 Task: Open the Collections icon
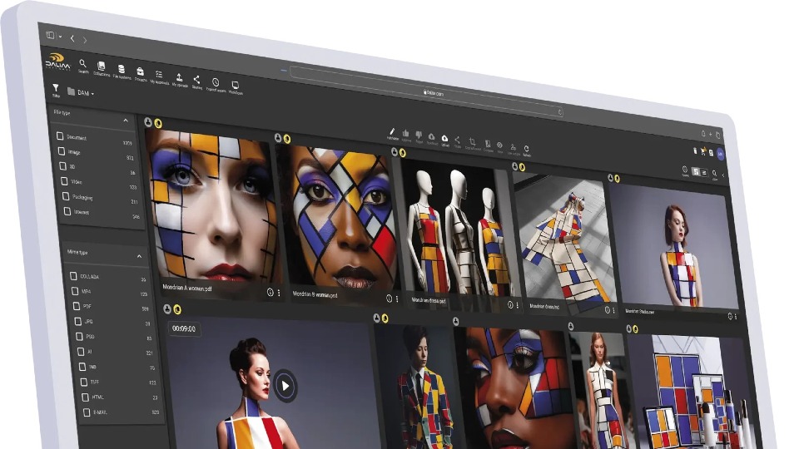[102, 68]
